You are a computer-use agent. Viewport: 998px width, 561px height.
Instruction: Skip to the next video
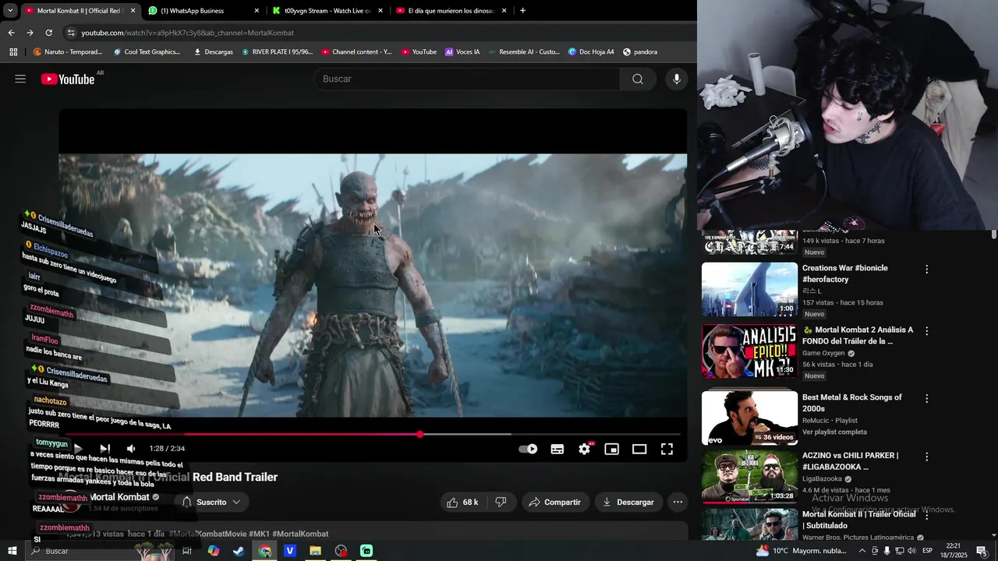point(105,449)
